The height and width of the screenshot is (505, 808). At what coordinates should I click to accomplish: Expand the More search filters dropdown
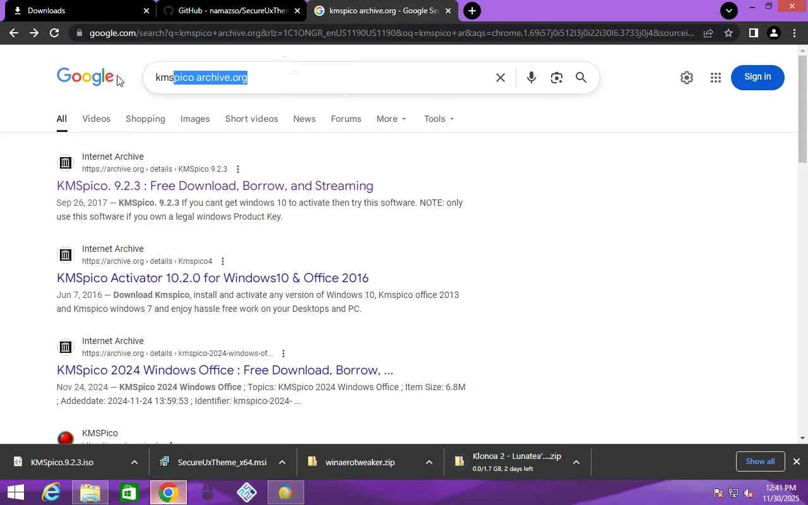(x=391, y=119)
